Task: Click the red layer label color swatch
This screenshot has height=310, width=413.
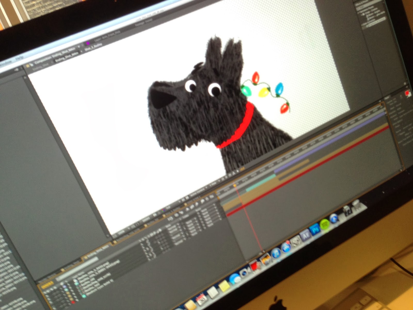Action: point(73,302)
